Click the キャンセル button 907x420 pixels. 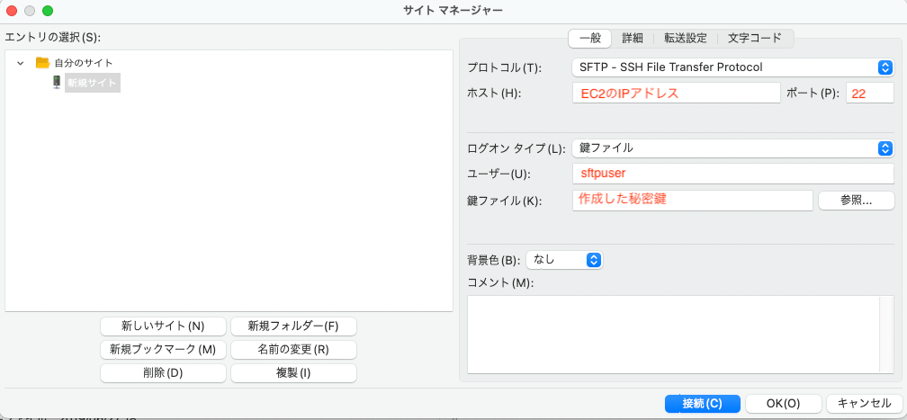[864, 403]
